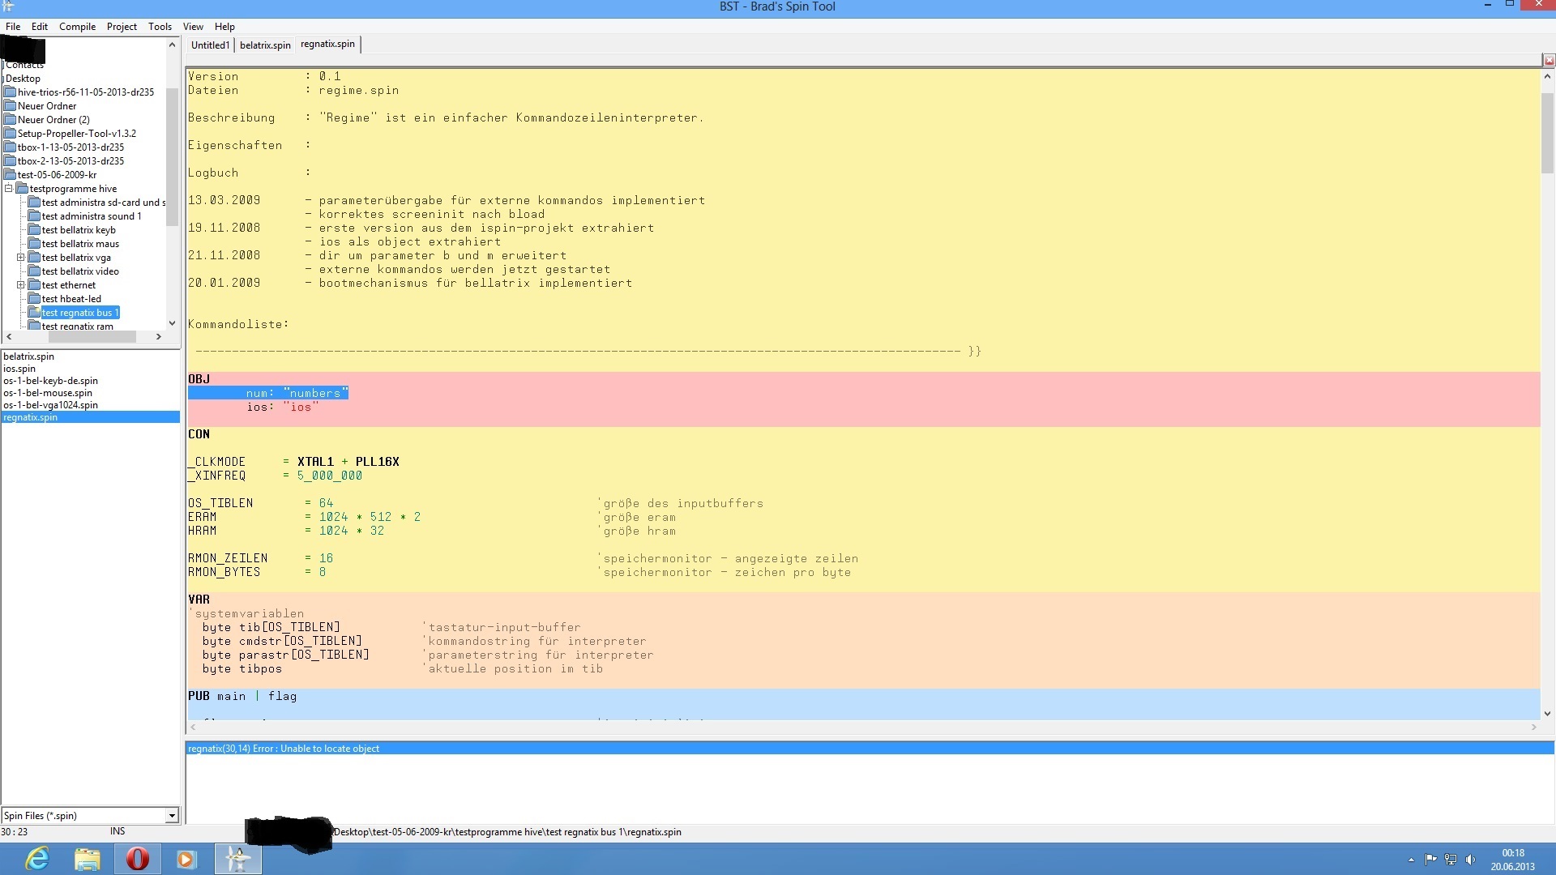
Task: Expand the test bellatrix vga folder
Action: (21, 258)
